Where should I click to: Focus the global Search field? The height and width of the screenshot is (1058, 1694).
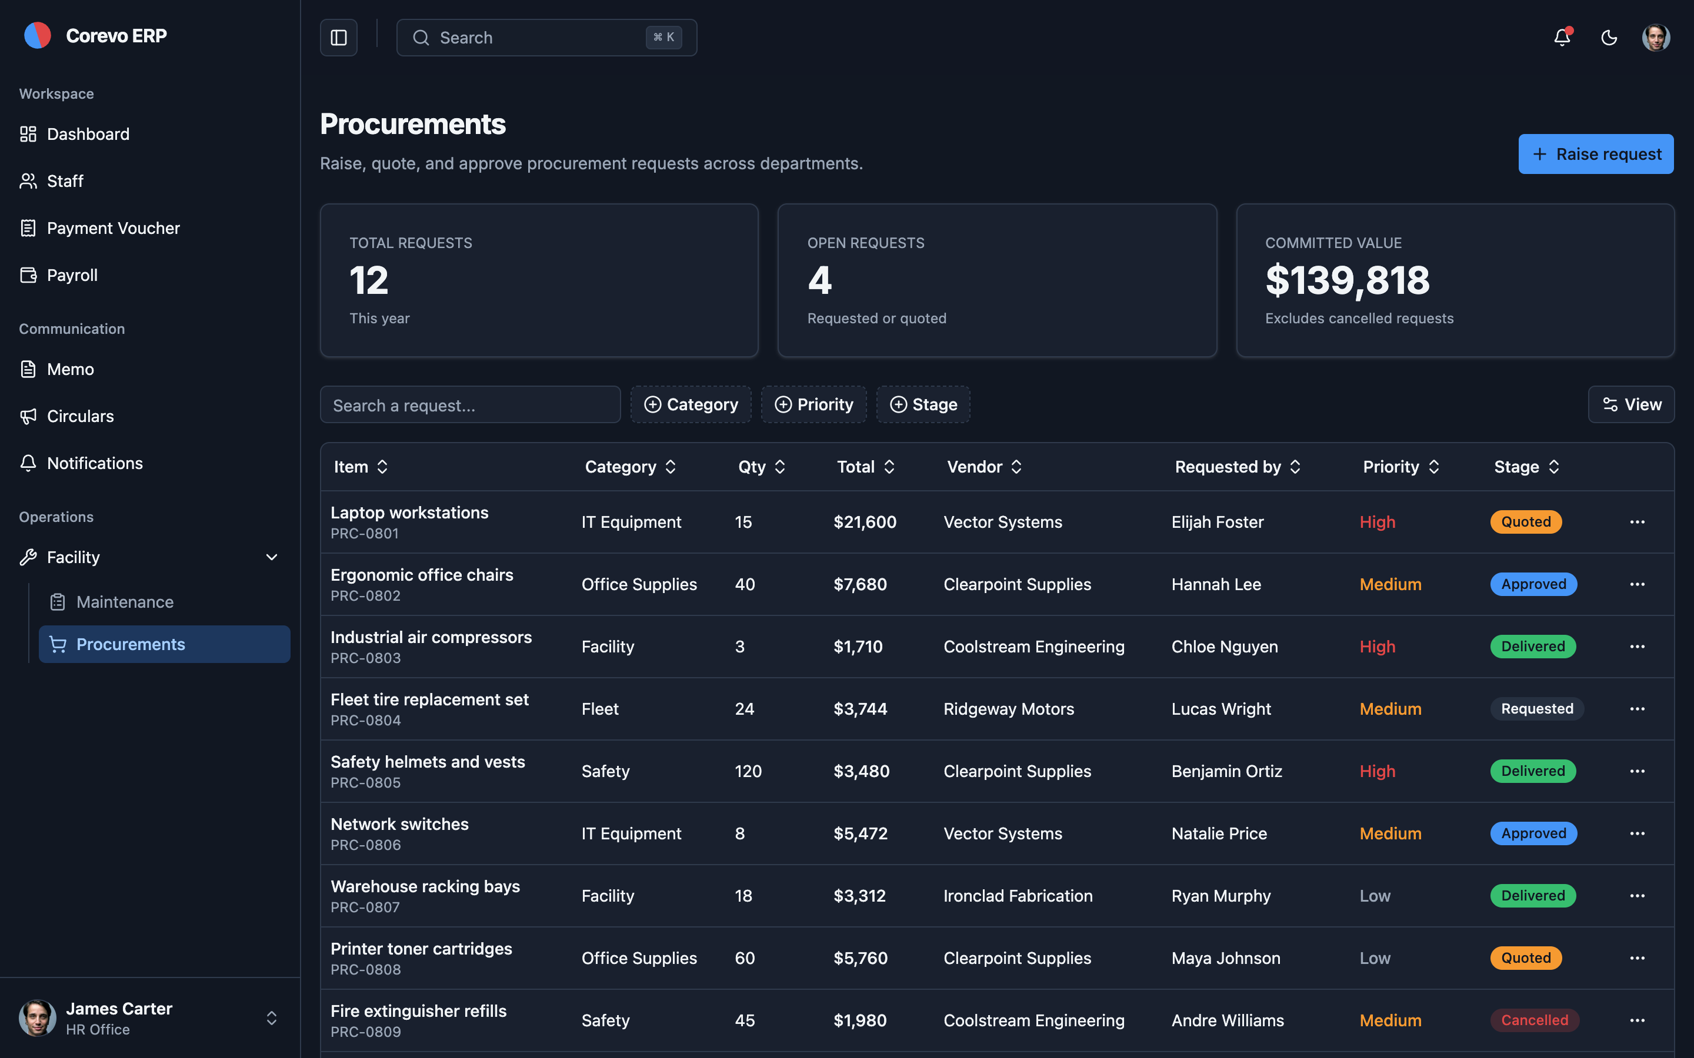pos(546,38)
